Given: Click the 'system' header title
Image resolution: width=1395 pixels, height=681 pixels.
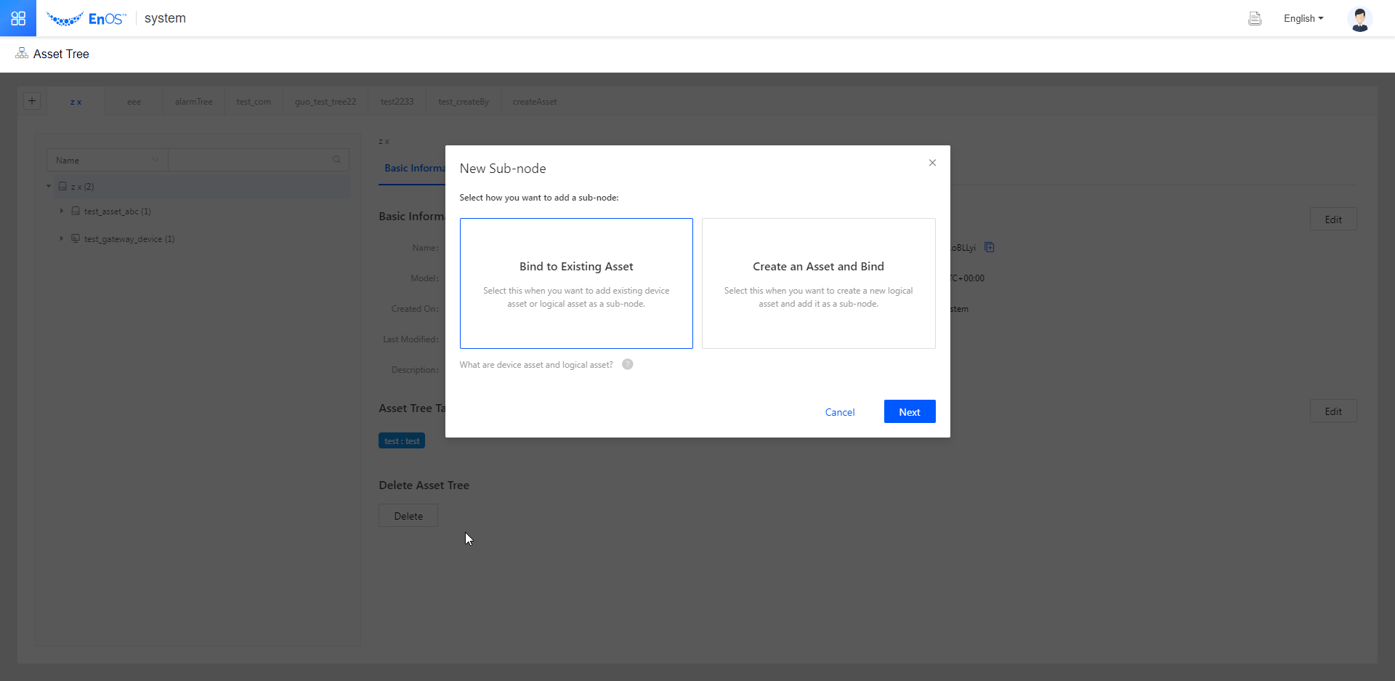Looking at the screenshot, I should point(165,18).
